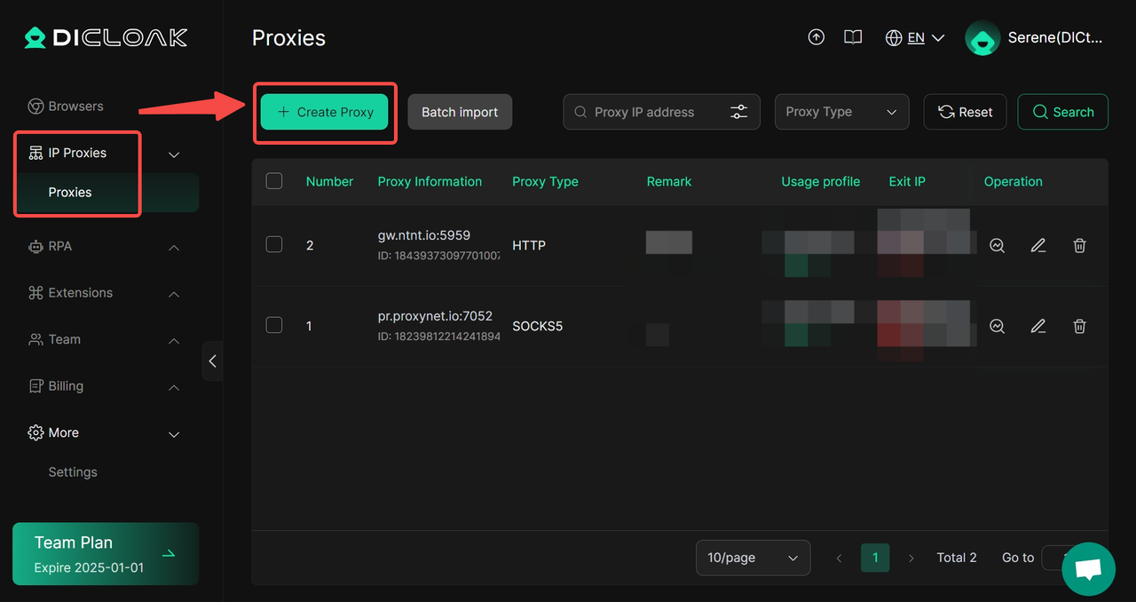Expand the language EN dropdown
1136x602 pixels.
tap(915, 37)
